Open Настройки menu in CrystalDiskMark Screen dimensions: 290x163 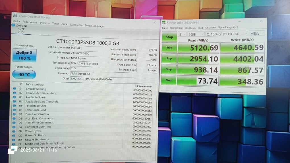(x=176, y=28)
